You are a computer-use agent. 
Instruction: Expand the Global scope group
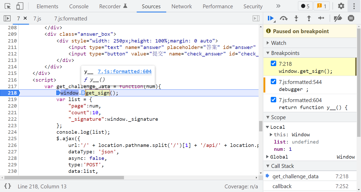pos(267,157)
